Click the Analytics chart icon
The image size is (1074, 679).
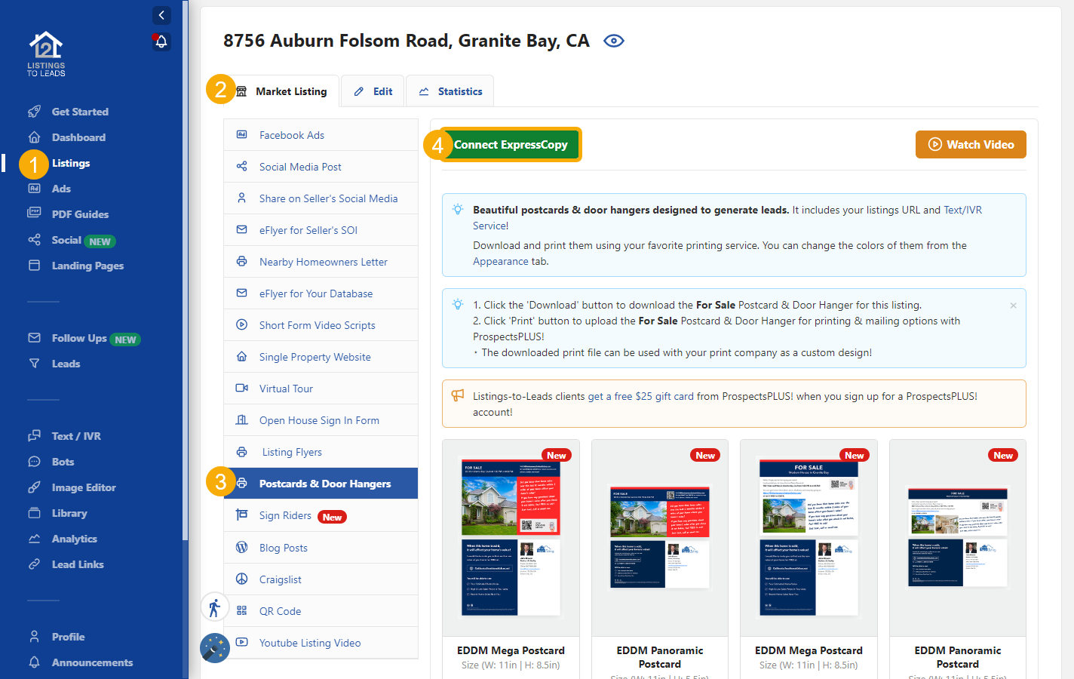pos(34,539)
